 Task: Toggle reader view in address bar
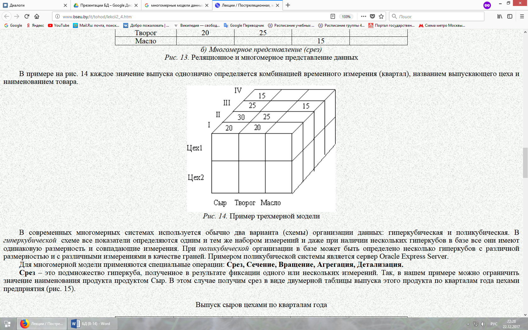[x=333, y=16]
